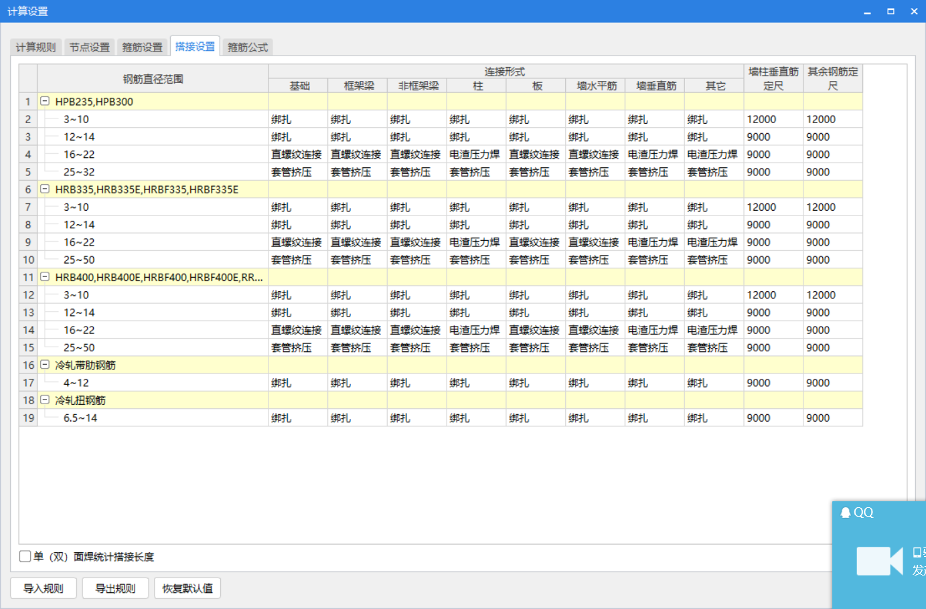Click the 钢筋直径范围 header
The height and width of the screenshot is (609, 926).
click(x=153, y=78)
